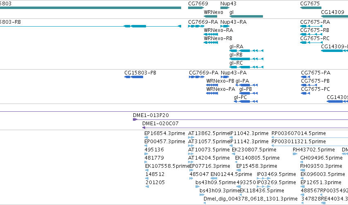
Task: Select EST bs43h09.3prime
Action: 220,191
